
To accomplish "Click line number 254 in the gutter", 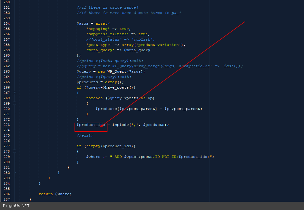I will [x=6, y=23].
